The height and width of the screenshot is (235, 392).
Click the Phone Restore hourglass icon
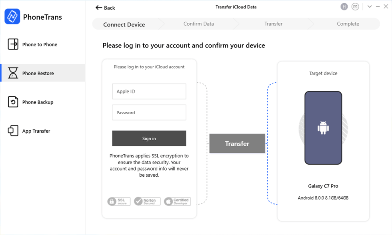coord(13,73)
